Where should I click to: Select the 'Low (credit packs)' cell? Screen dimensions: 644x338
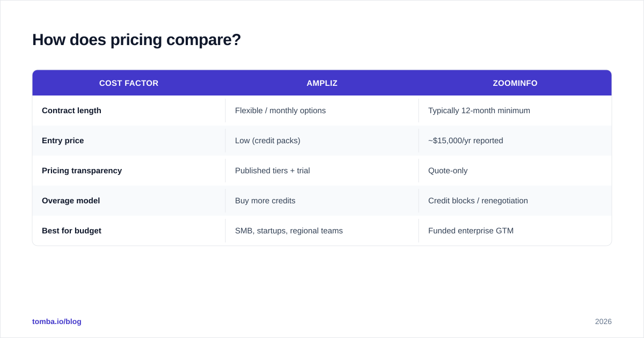pos(322,141)
